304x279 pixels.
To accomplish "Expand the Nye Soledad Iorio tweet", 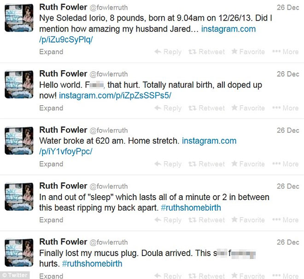I will [x=51, y=52].
